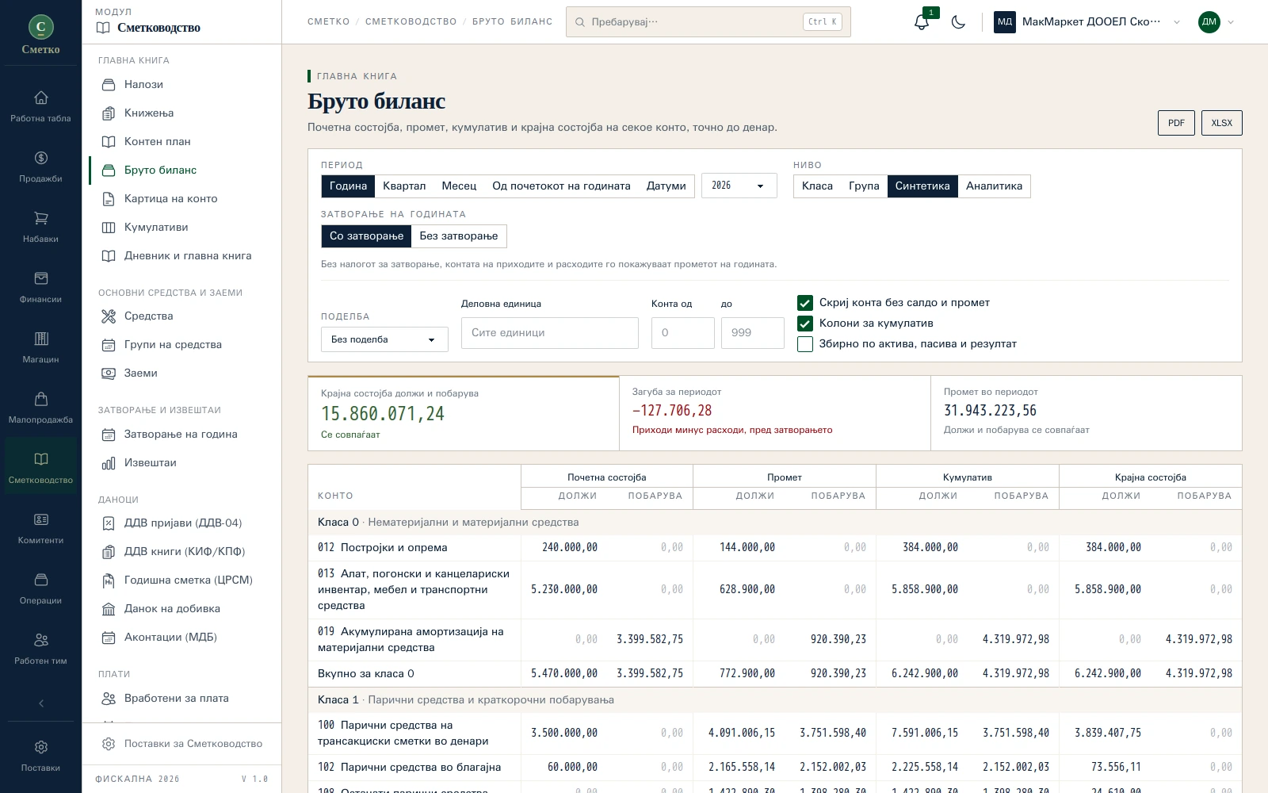This screenshot has width=1268, height=793.
Task: Open Работен тим module
Action: click(41, 649)
